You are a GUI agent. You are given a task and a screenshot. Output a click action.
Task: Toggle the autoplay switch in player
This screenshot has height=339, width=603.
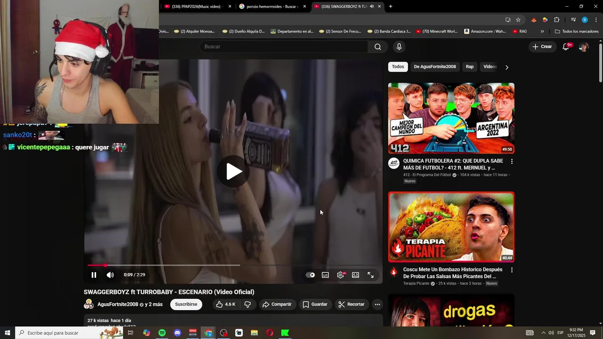(x=310, y=275)
